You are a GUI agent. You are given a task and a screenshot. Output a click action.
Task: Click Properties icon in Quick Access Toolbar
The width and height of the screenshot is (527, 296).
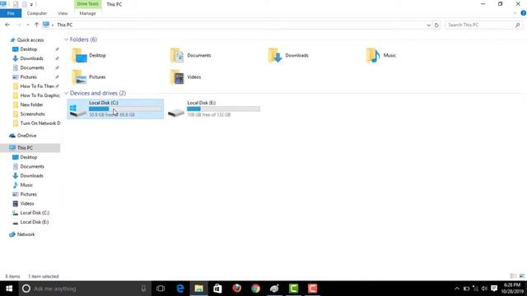16,4
